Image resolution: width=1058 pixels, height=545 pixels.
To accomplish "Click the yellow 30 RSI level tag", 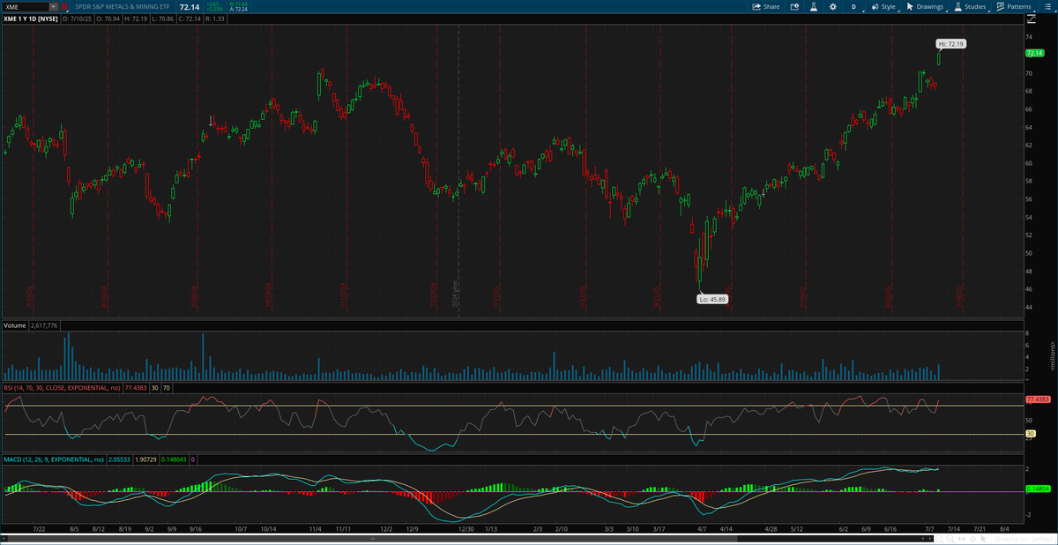I will 1029,433.
